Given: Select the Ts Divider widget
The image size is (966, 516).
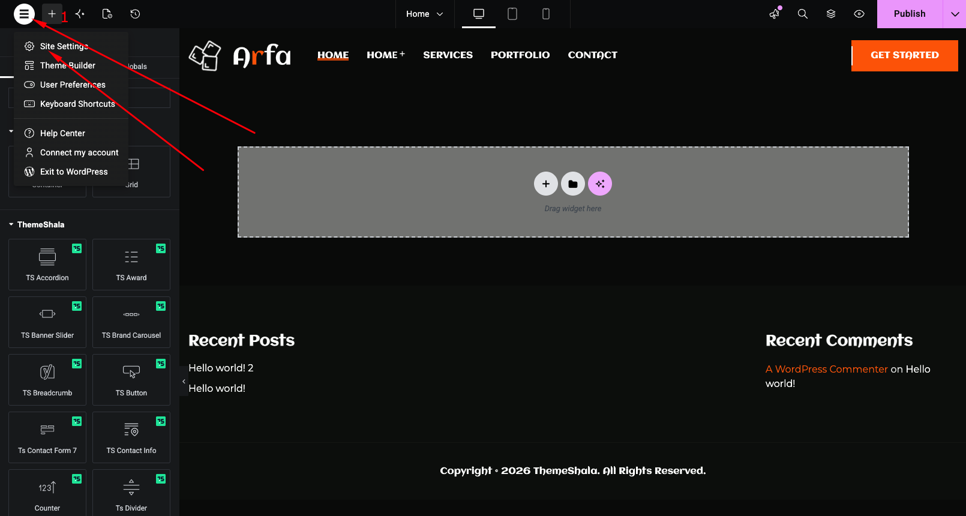Looking at the screenshot, I should 131,493.
